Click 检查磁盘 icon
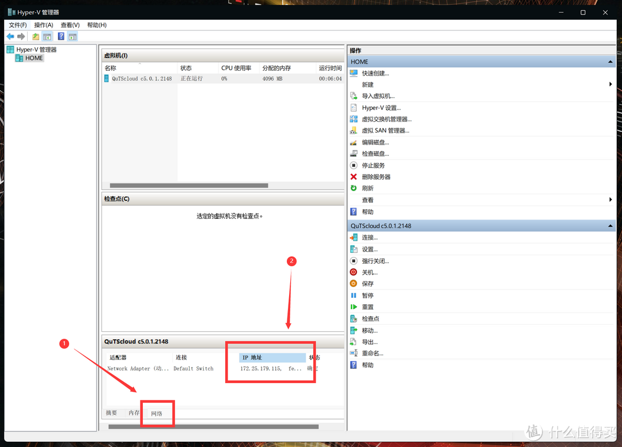Image resolution: width=622 pixels, height=447 pixels. pos(354,153)
